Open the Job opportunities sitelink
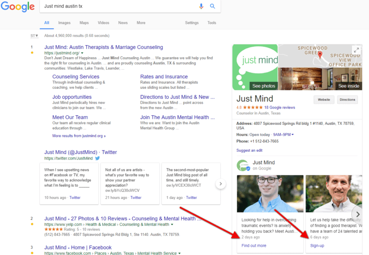This screenshot has height=255, width=369. click(72, 97)
